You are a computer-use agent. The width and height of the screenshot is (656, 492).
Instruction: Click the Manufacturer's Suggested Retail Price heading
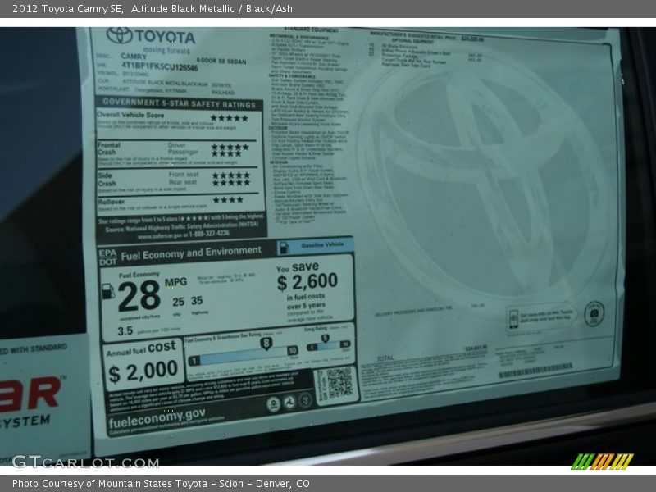point(413,35)
